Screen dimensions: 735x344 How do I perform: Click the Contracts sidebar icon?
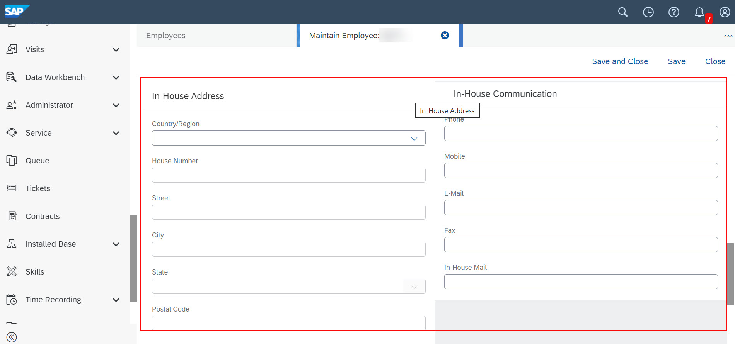12,216
